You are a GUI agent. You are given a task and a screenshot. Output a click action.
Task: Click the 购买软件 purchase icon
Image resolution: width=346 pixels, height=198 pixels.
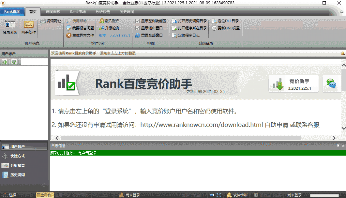28,27
